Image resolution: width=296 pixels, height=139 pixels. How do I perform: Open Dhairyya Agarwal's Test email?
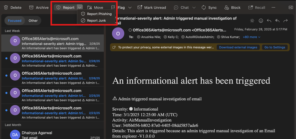[52, 134]
